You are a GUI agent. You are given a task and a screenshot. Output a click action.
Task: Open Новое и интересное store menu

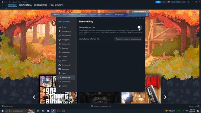[x=70, y=15]
